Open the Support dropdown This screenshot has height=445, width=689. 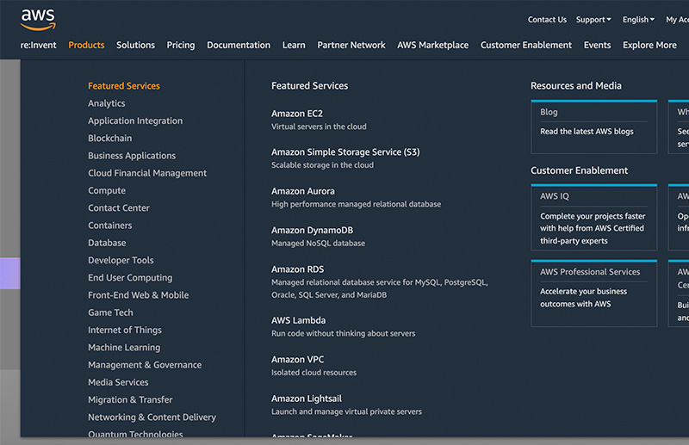coord(593,20)
